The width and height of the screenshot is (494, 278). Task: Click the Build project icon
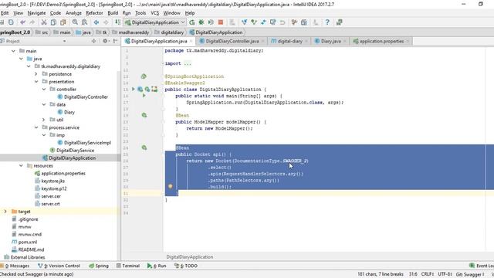[x=117, y=22]
